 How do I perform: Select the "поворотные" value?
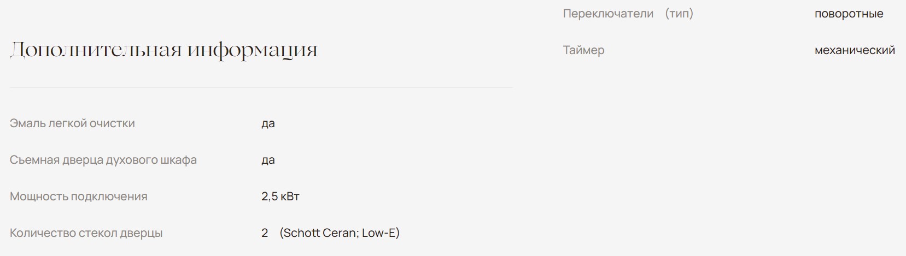pos(849,14)
